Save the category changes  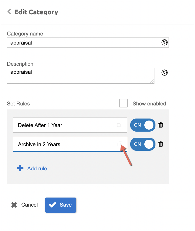61,205
